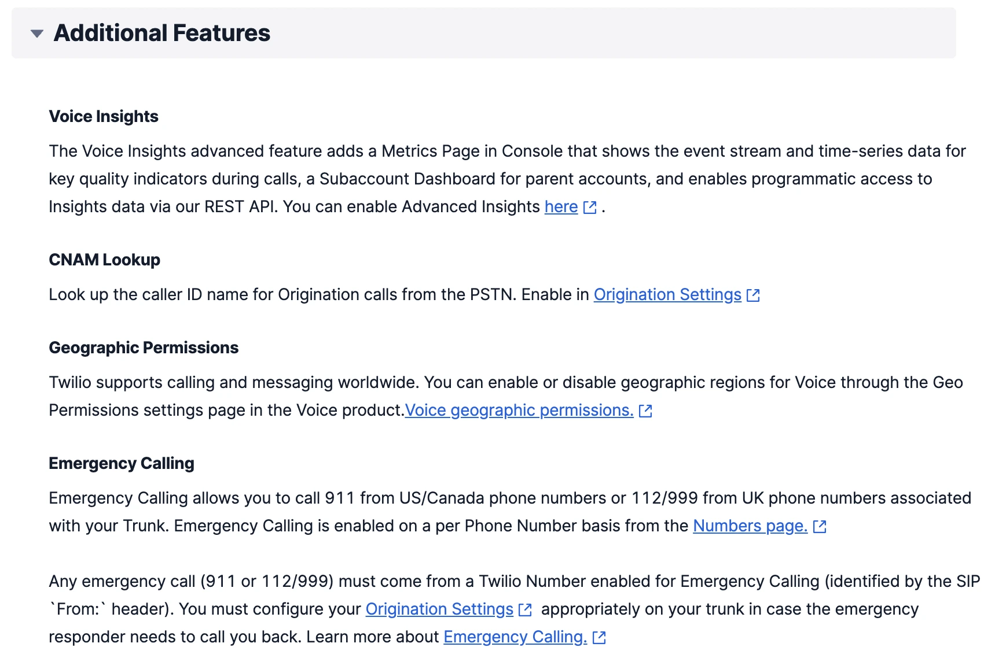1006x658 pixels.
Task: Select the Voice Insights section heading
Action: pos(103,116)
